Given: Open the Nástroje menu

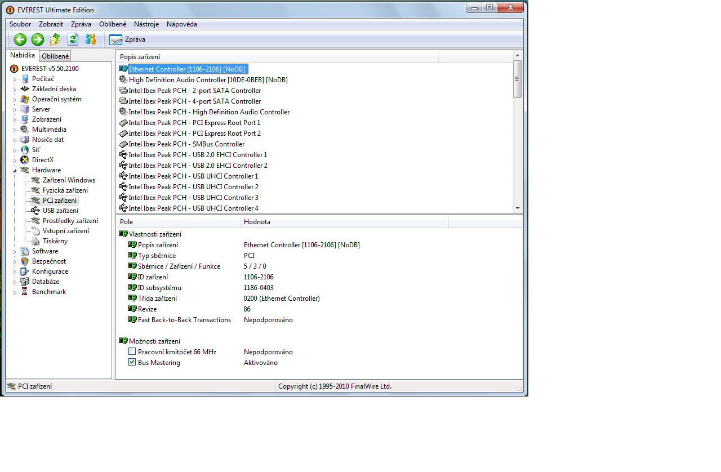Looking at the screenshot, I should coord(146,24).
